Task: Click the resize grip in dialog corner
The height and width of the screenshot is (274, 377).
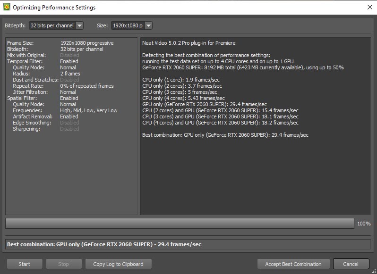Action: [x=374, y=271]
